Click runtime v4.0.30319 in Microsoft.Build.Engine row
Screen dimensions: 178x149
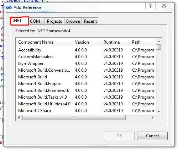pos(113,84)
